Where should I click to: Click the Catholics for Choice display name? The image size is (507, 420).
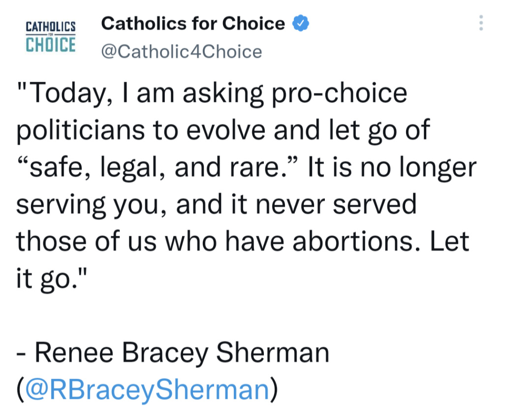[x=193, y=23]
